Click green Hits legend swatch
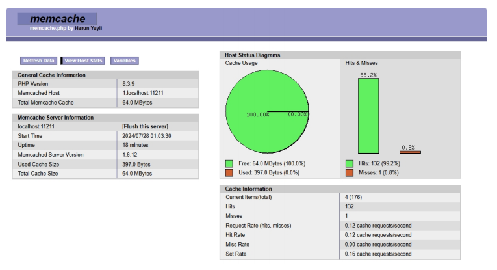The width and height of the screenshot is (497, 270). coord(350,164)
